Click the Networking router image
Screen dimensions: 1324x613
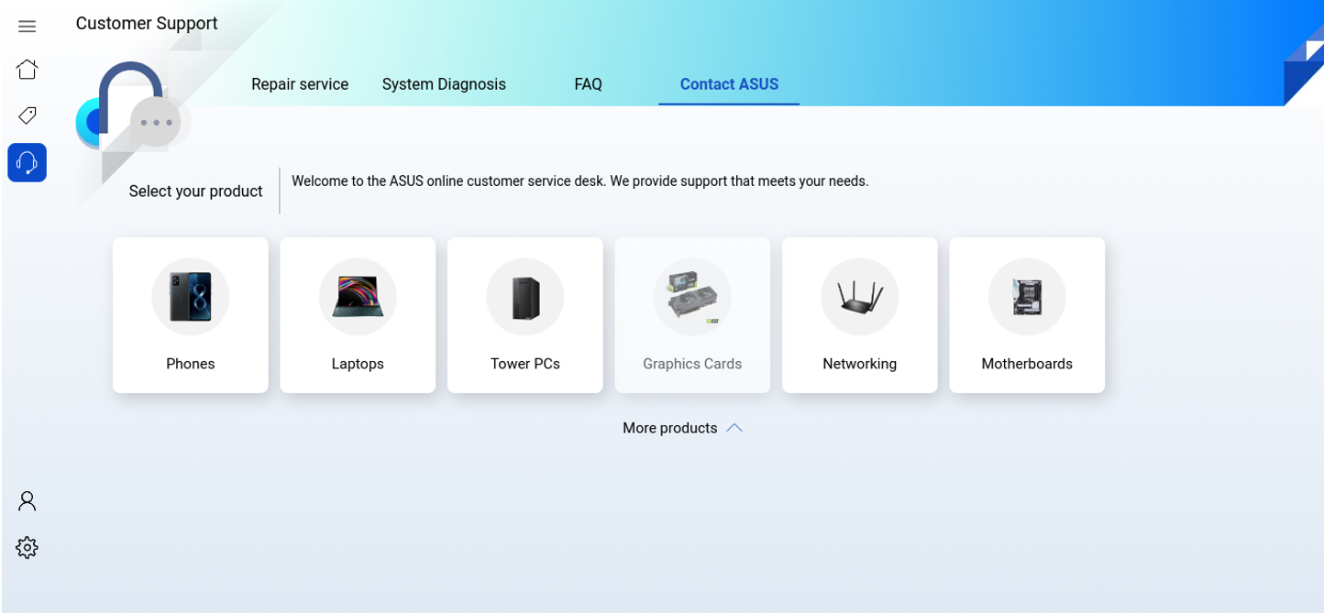860,297
